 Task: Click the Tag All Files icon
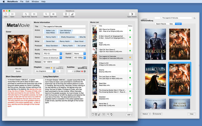click(26, 14)
